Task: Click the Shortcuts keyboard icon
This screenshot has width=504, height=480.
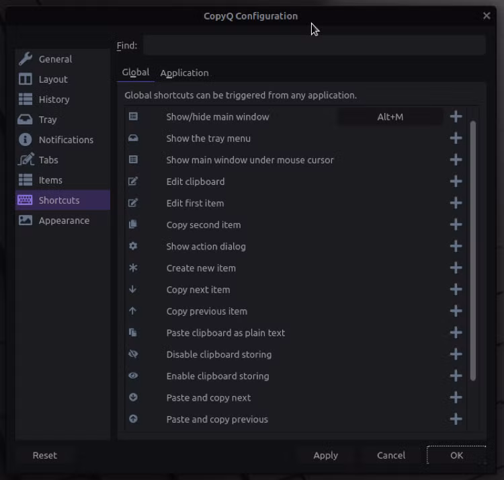Action: pyautogui.click(x=25, y=200)
